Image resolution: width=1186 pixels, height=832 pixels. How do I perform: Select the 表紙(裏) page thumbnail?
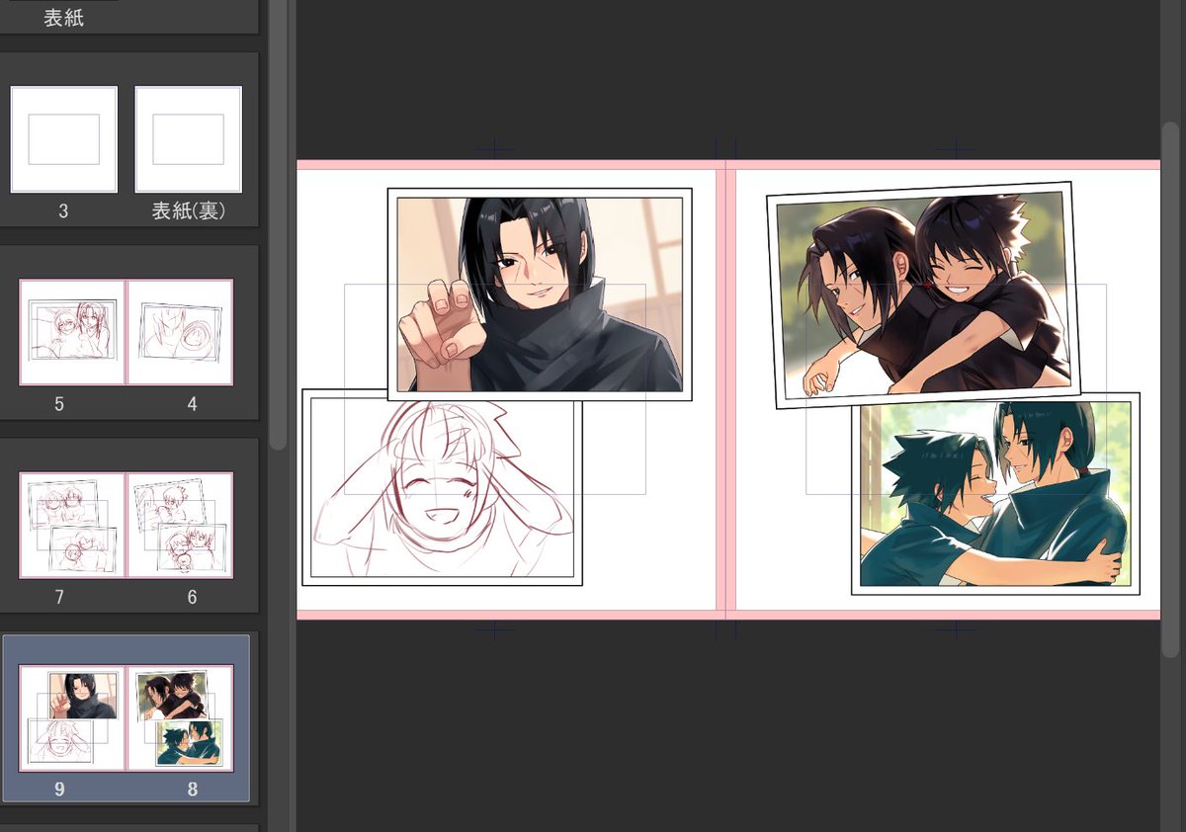pos(188,139)
